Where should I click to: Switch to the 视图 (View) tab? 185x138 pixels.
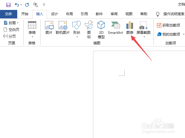129,14
